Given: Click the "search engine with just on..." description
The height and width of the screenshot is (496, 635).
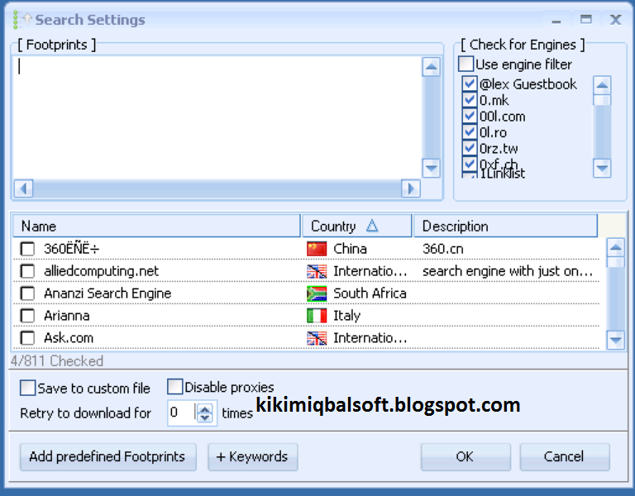Looking at the screenshot, I should point(508,271).
